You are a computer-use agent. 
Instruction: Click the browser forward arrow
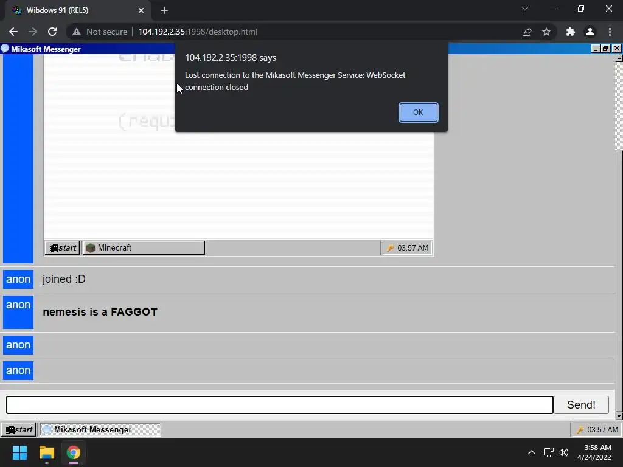[x=33, y=32]
